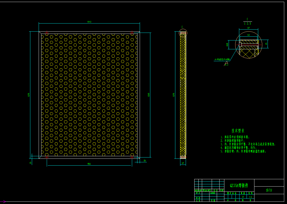The width and height of the screenshot is (287, 204).
Task: Click the top-left red hole center cross
Action: click(x=47, y=33)
